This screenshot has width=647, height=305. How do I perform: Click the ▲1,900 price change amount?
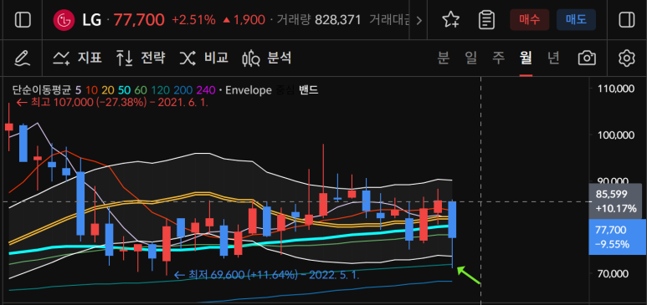pyautogui.click(x=244, y=20)
